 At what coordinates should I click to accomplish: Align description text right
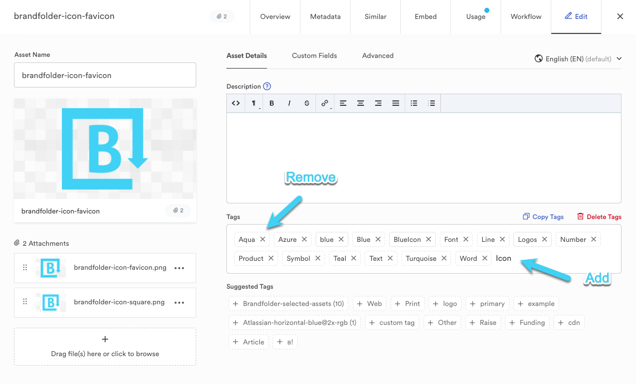point(378,104)
